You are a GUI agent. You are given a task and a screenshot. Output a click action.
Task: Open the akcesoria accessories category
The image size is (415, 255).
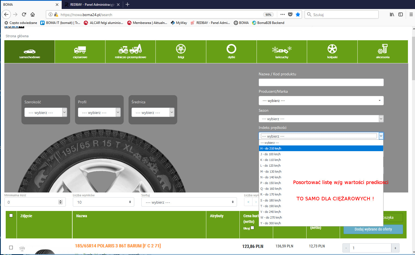(383, 52)
